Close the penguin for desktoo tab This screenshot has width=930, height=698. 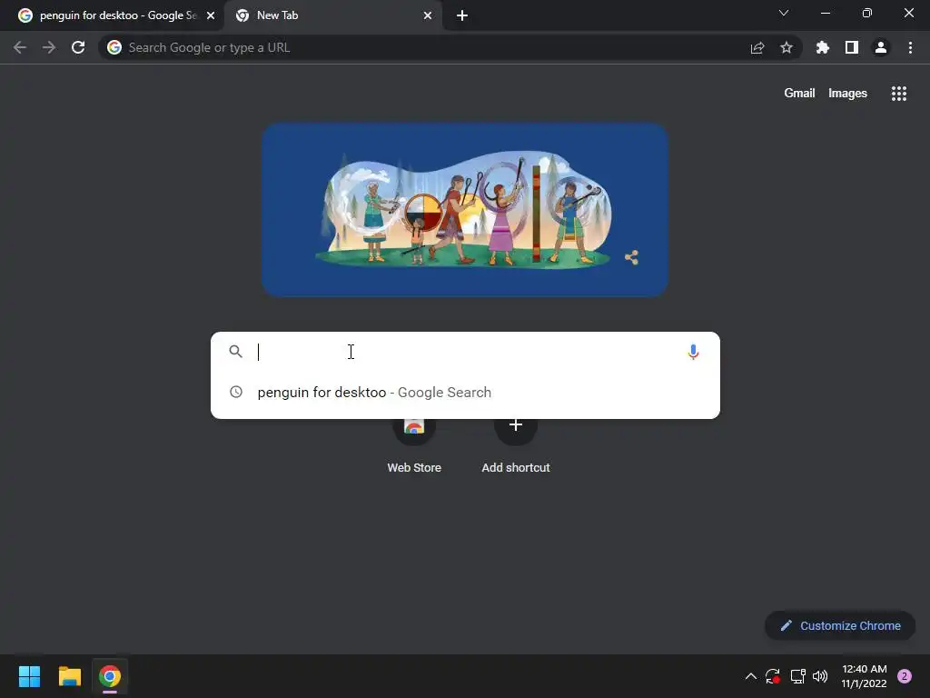pos(211,15)
